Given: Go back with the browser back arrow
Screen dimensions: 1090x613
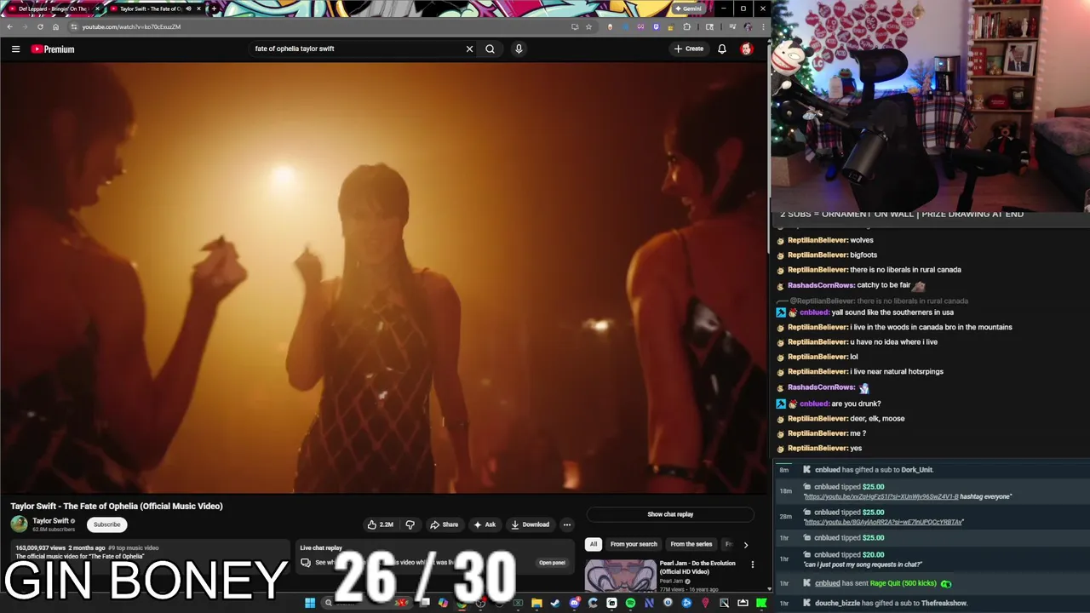Looking at the screenshot, I should point(9,26).
